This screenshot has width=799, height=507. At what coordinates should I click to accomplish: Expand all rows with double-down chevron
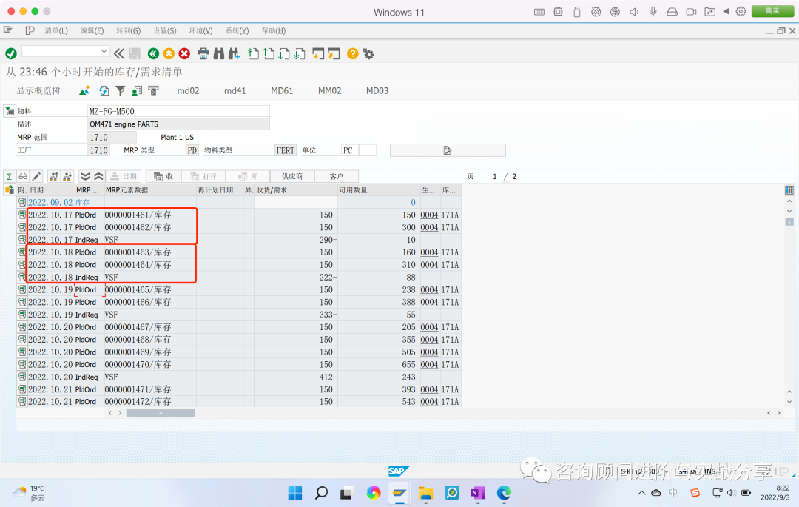pos(85,176)
